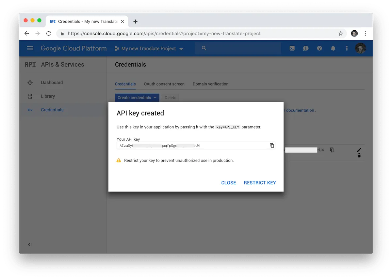Screen dimensions: 392x279
Task: Go to Library in sidebar
Action: (48, 96)
